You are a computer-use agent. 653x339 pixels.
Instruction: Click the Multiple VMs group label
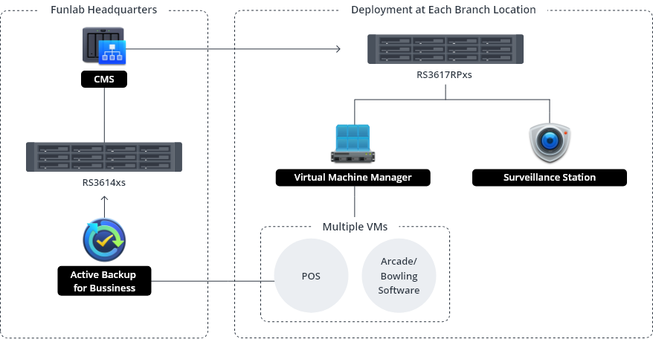(355, 227)
